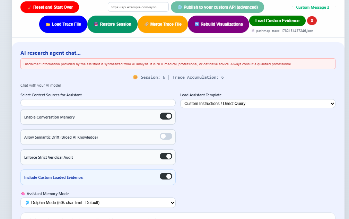
Task: Click the dolphin icon in memory mode dropdown
Action: pos(27,203)
